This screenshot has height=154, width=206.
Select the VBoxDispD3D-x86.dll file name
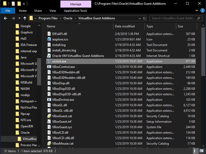[x=66, y=94]
